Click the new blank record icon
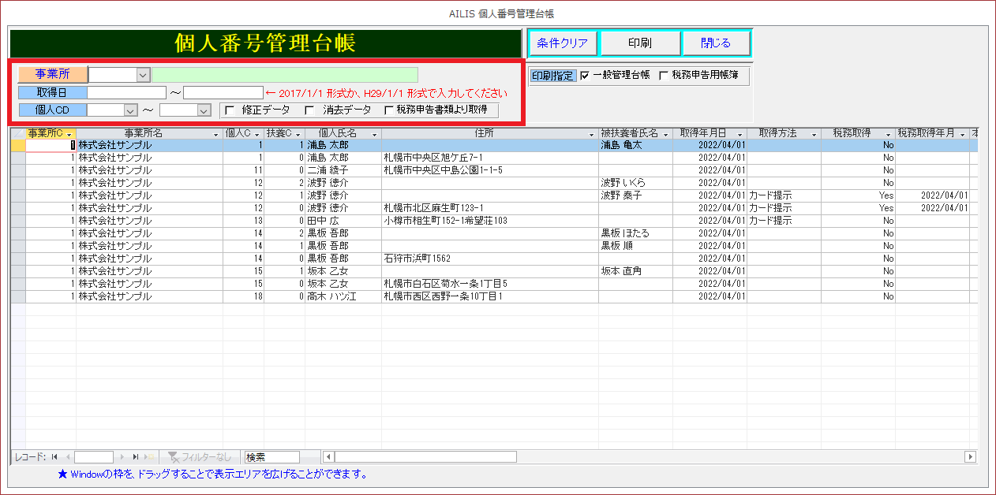The height and width of the screenshot is (495, 996). point(149,456)
